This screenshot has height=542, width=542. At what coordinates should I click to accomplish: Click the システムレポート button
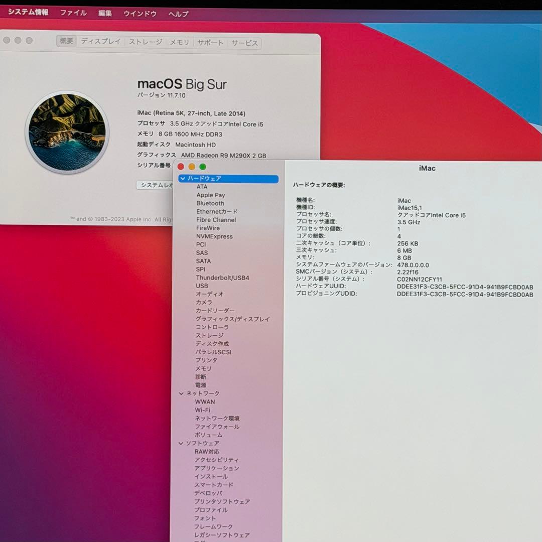(x=156, y=185)
